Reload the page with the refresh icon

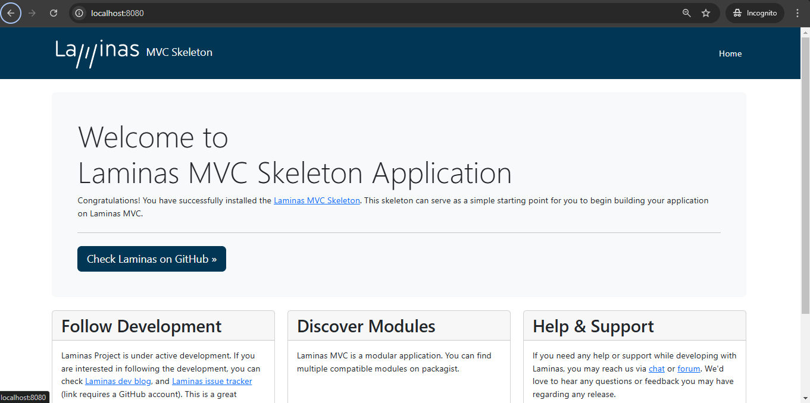tap(54, 13)
